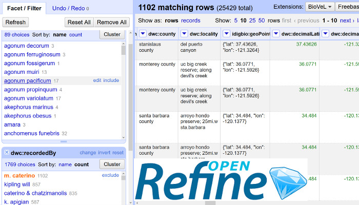Click the 37.43626 latitude cell
The height and width of the screenshot is (205, 359).
(x=295, y=50)
